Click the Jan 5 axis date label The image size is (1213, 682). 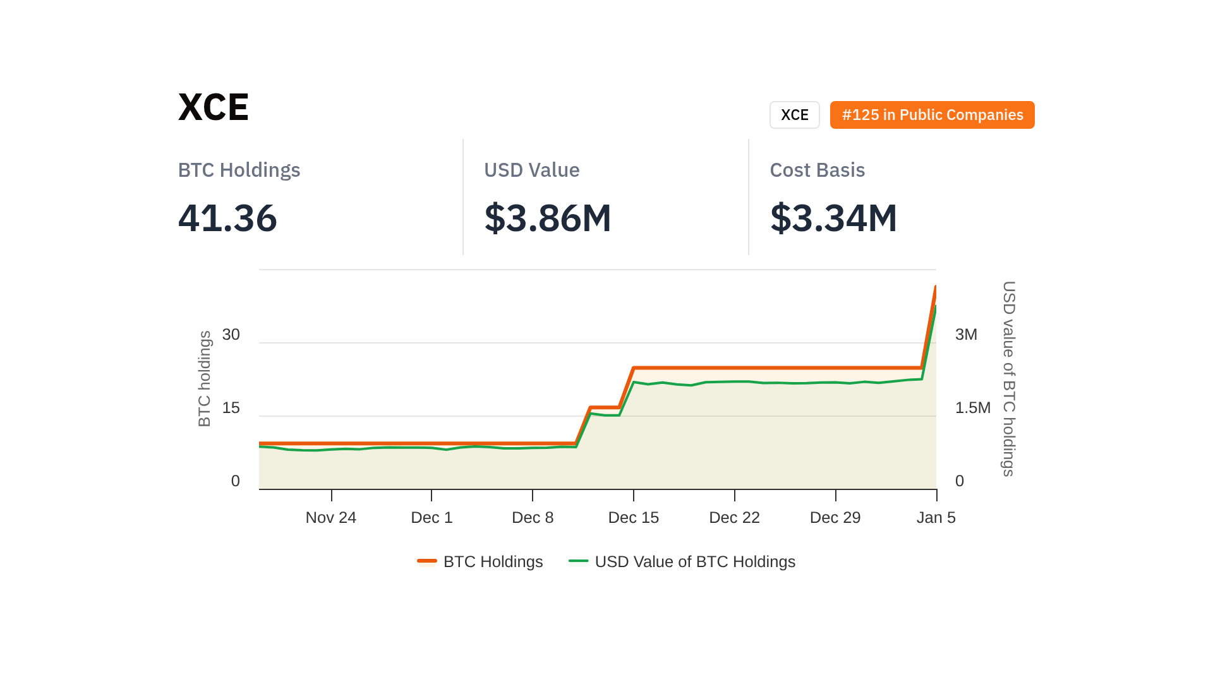pyautogui.click(x=936, y=518)
